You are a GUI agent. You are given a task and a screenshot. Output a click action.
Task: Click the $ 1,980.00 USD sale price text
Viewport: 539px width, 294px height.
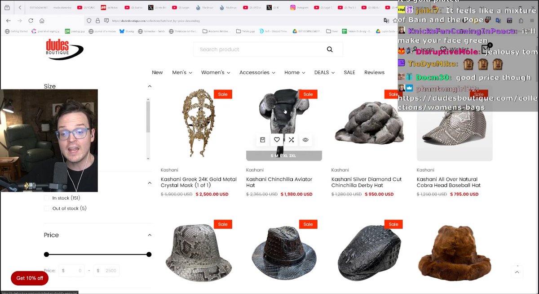tap(296, 195)
